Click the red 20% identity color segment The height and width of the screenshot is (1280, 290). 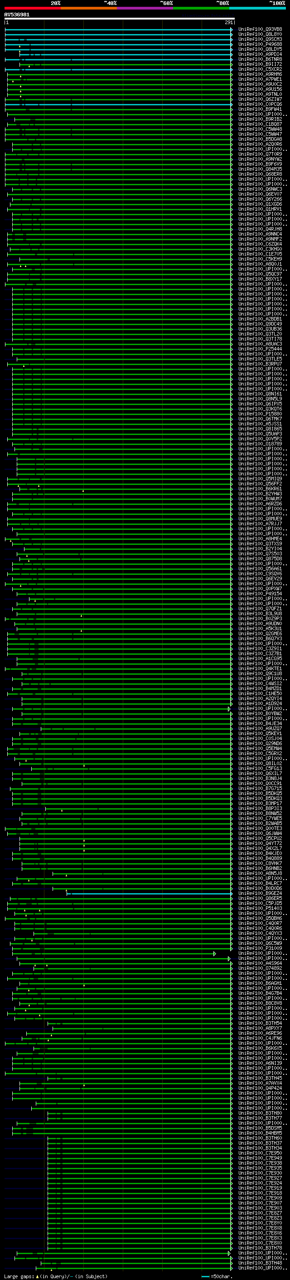[33, 8]
